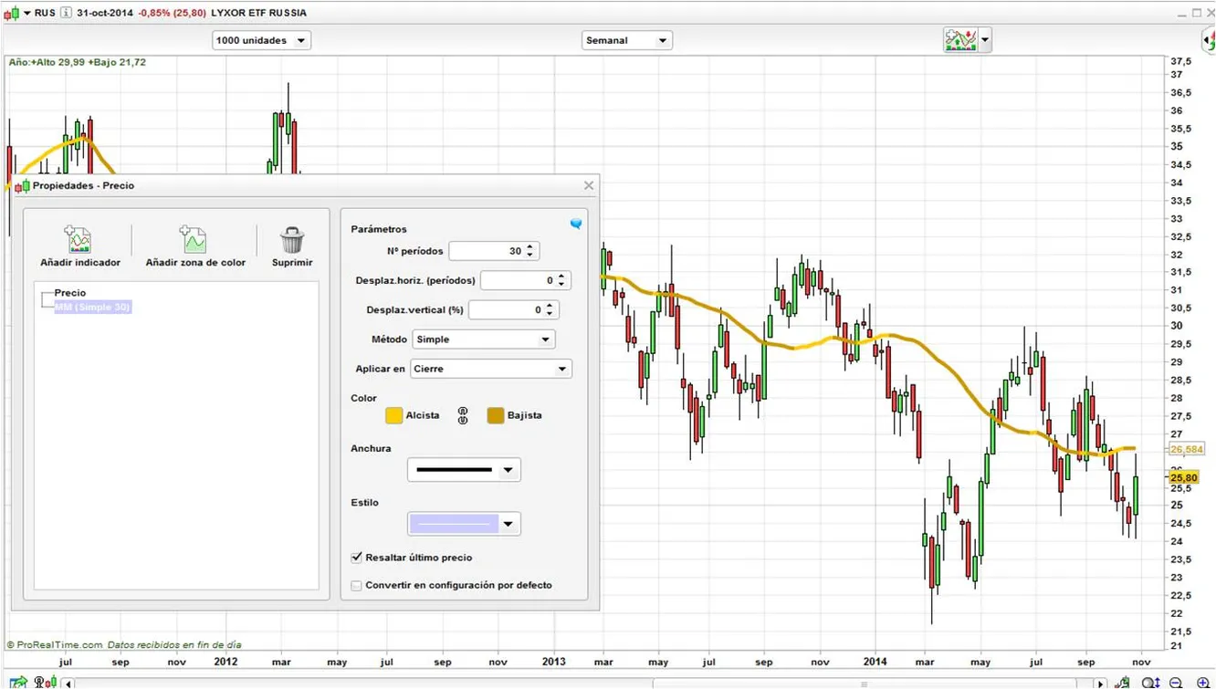Click the indicators chart icon in toolbar
Viewport: 1216px width, 689px height.
click(x=960, y=40)
